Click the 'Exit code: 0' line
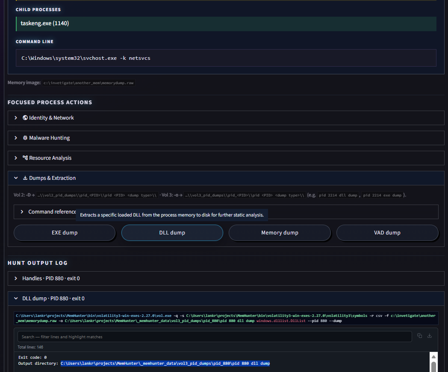This screenshot has width=448, height=372. tap(32, 357)
